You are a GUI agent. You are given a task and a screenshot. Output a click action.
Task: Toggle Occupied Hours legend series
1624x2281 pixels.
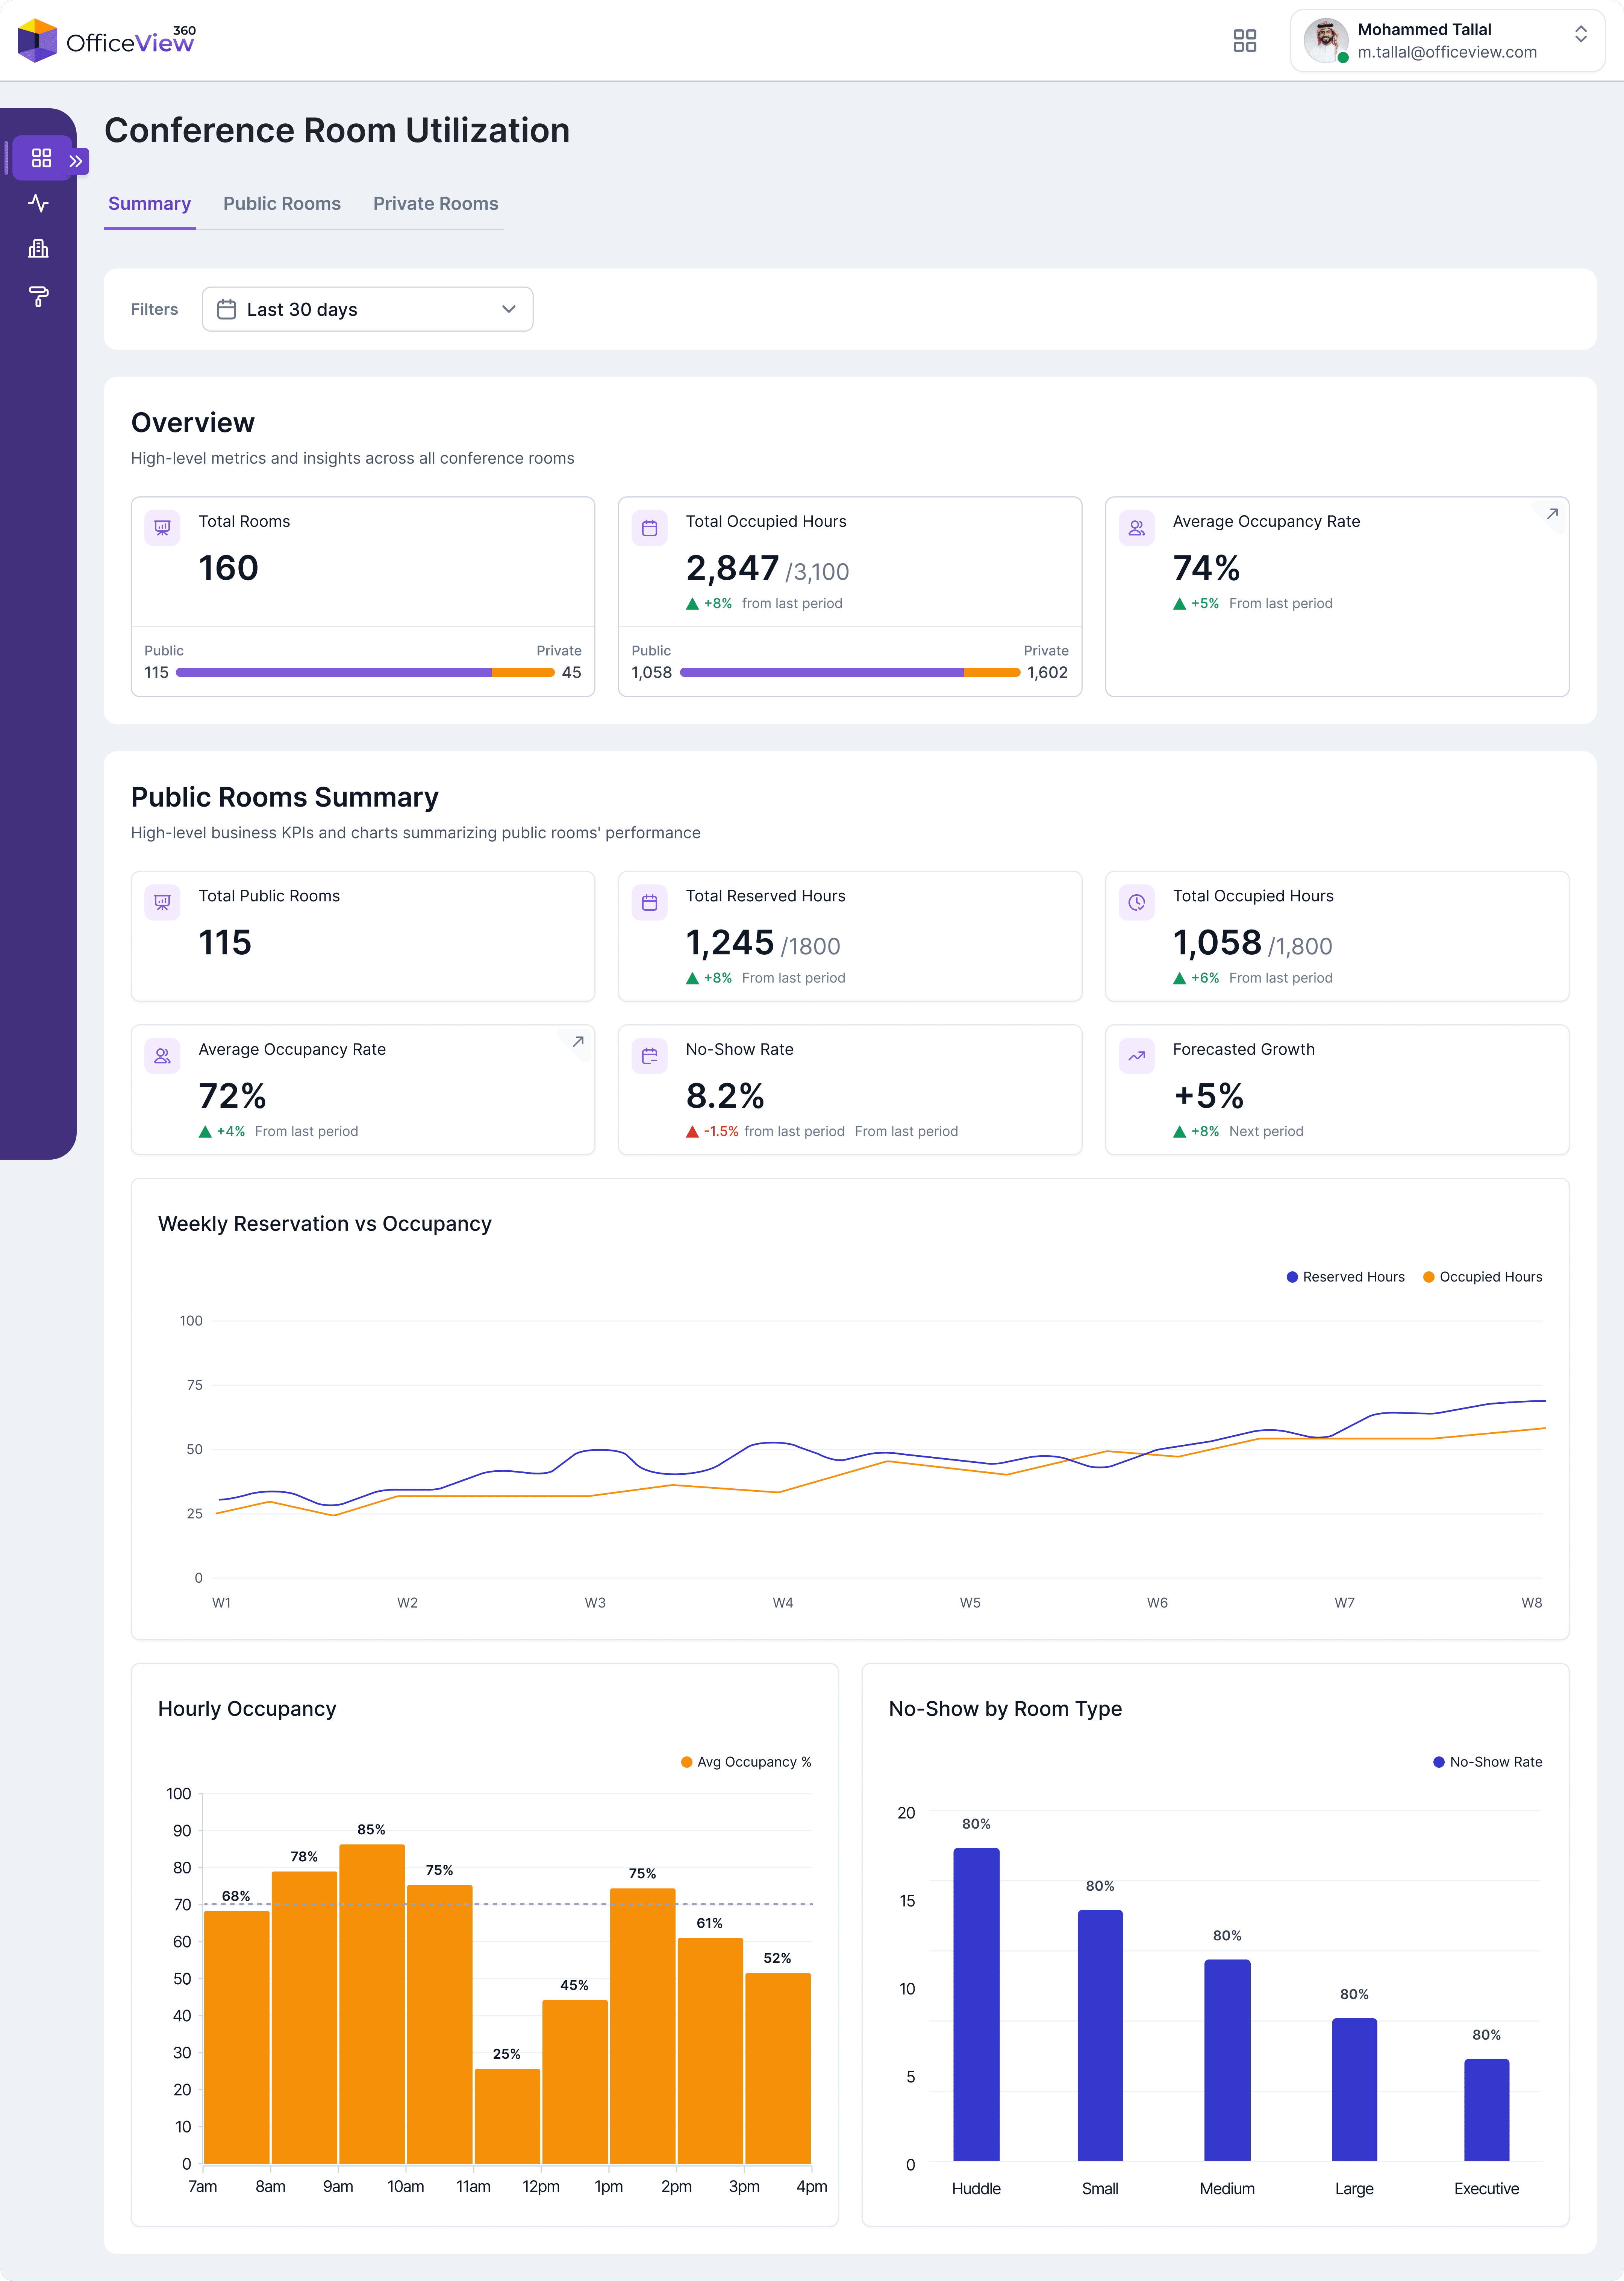coord(1482,1277)
